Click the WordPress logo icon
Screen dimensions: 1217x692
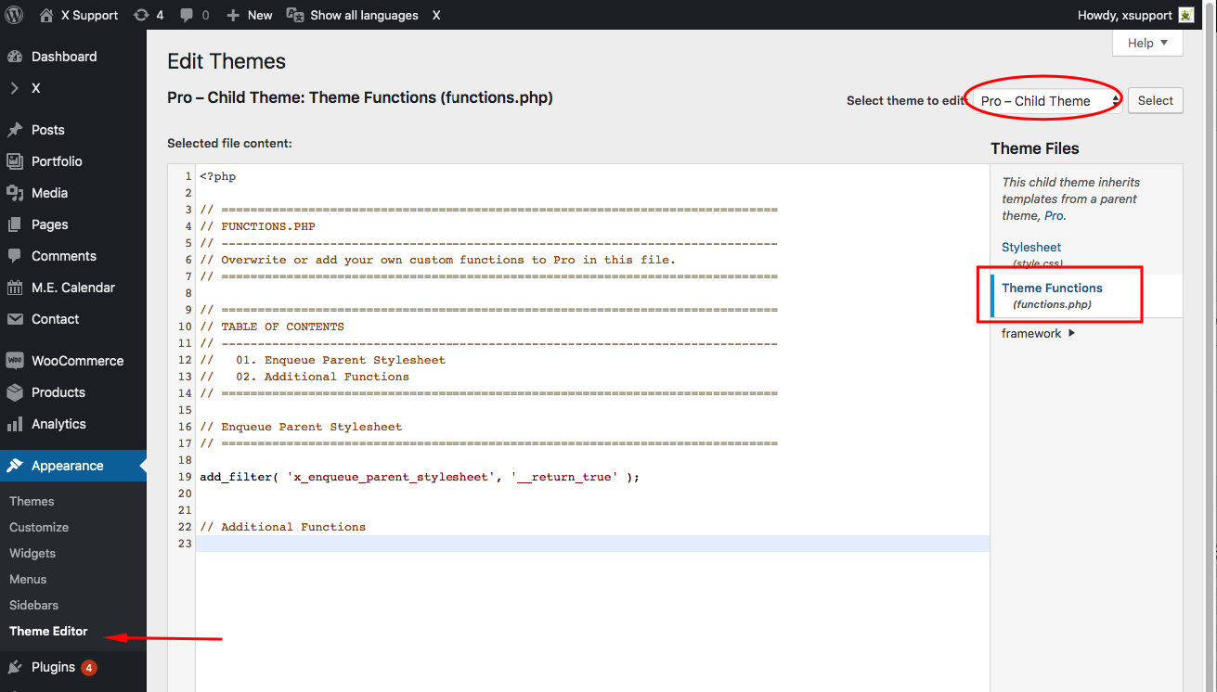tap(14, 15)
